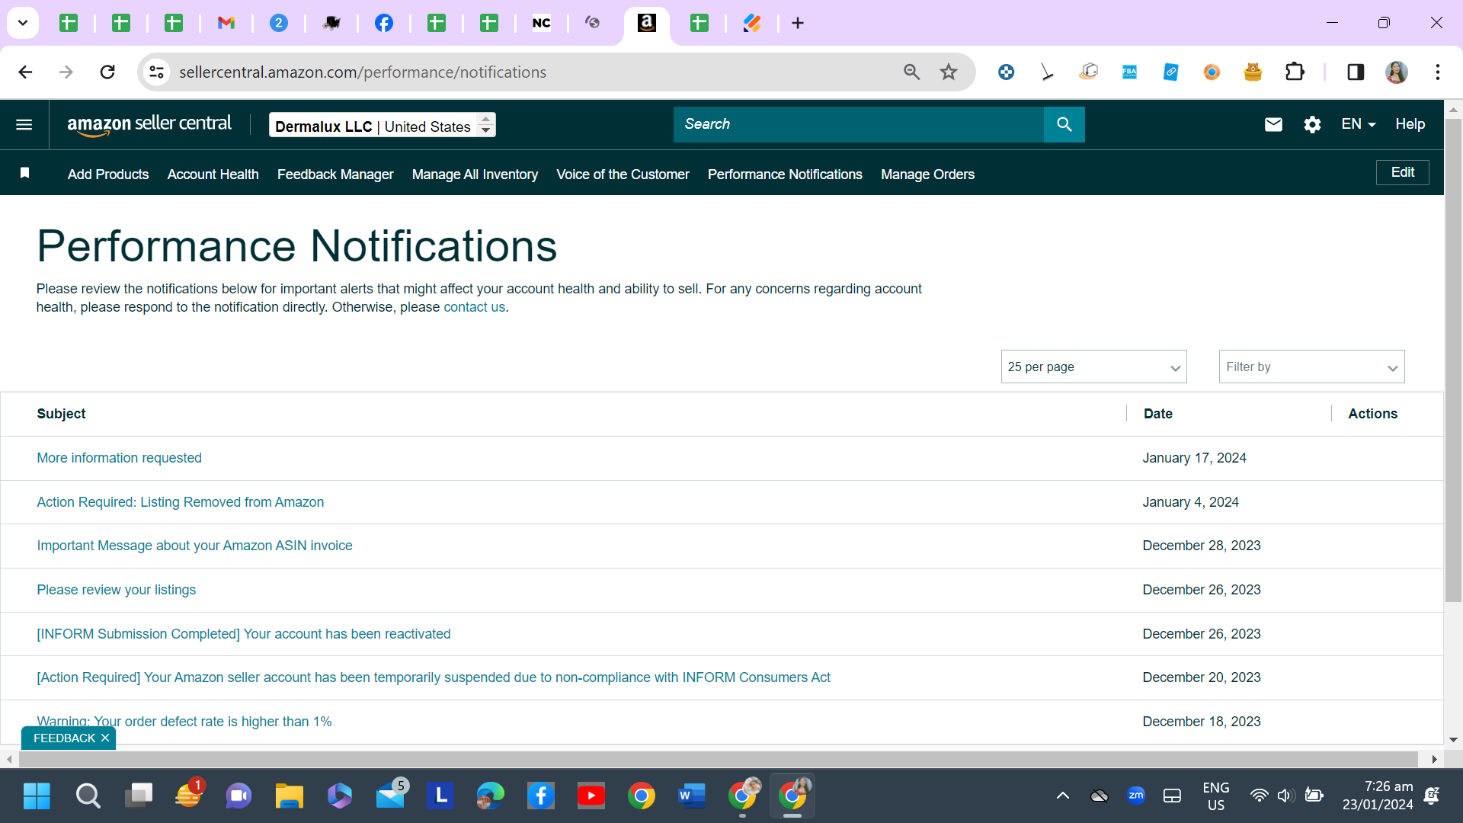Screen dimensions: 1463x823
Task: Click the December 20, 2023 date cell
Action: tap(1202, 677)
